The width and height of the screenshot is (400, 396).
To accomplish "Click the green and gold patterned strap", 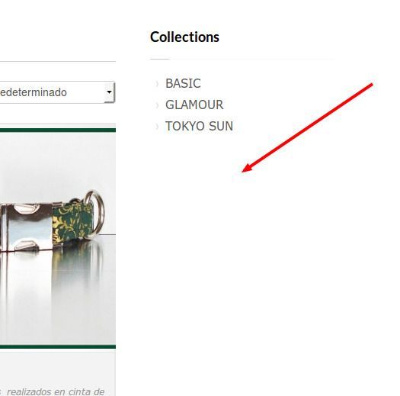I will (x=72, y=222).
